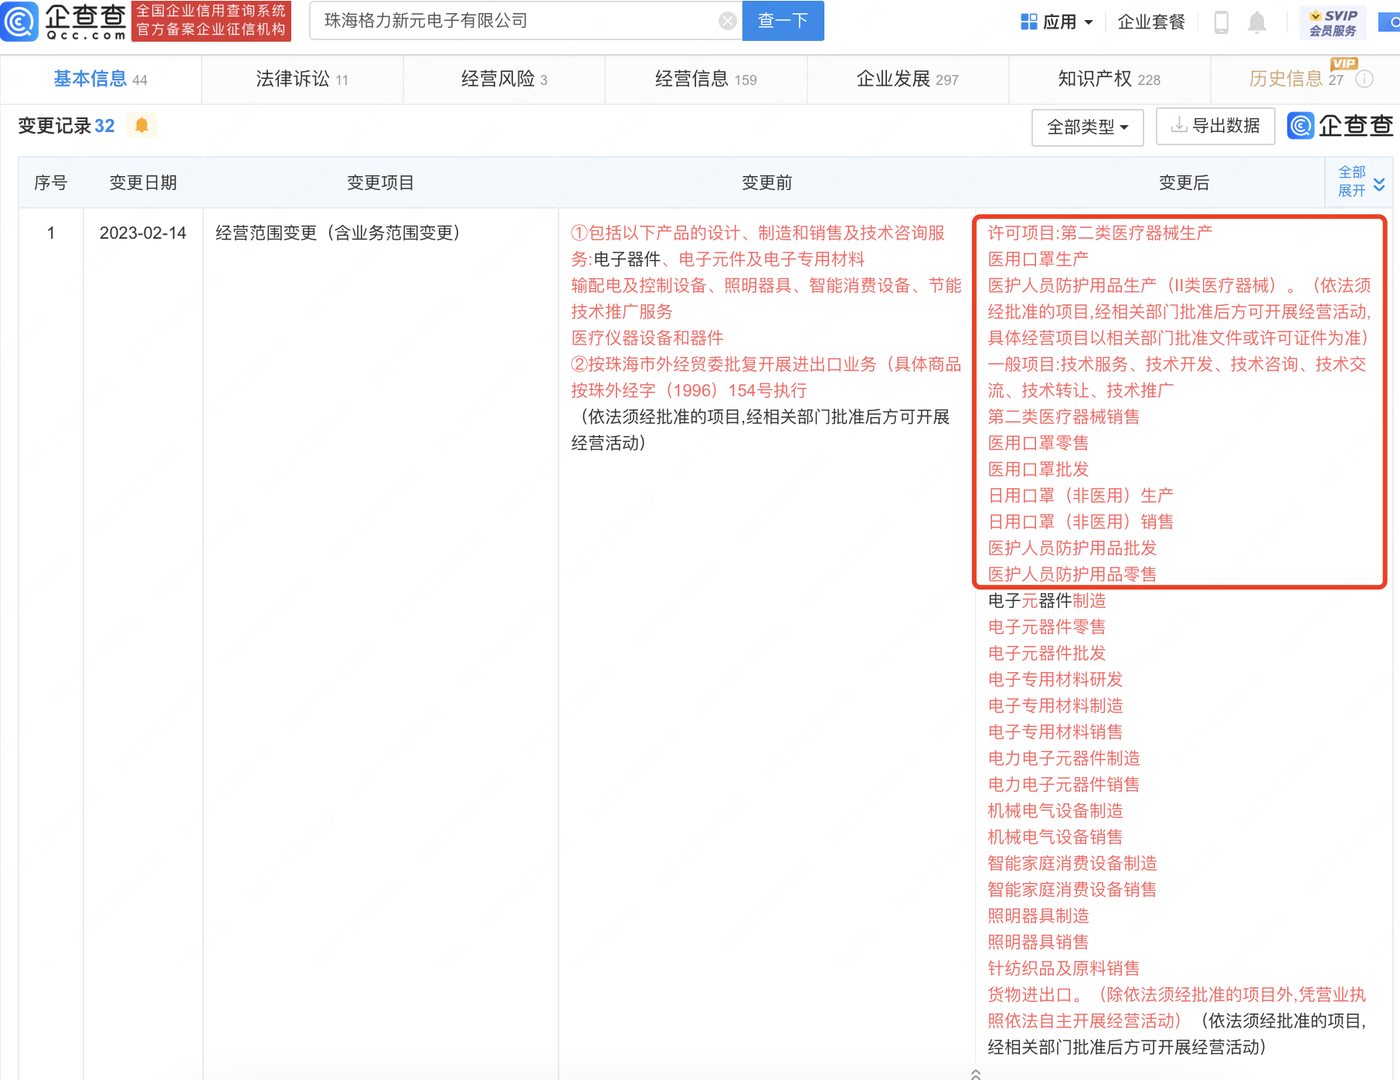
Task: Click the 序号 column header
Action: [x=51, y=182]
